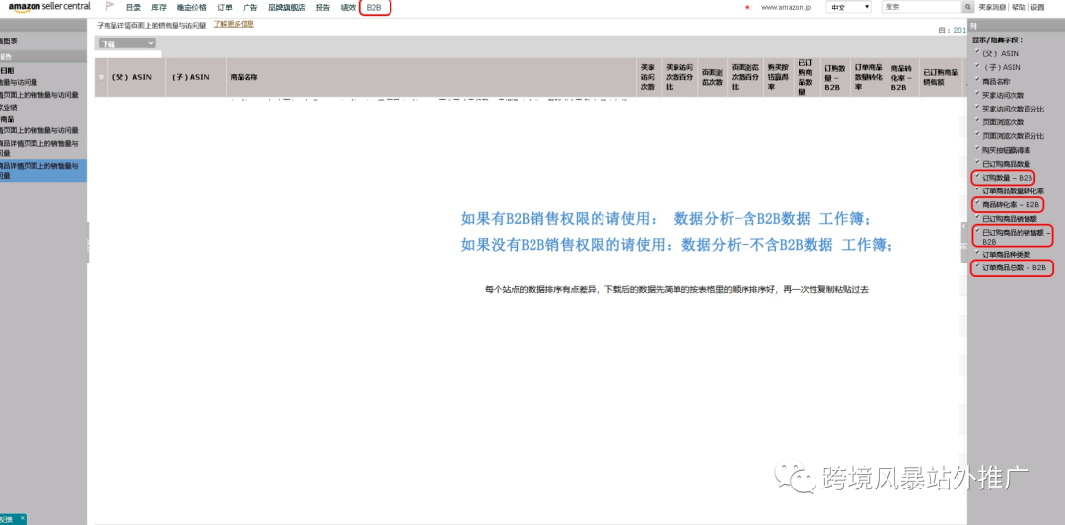Image resolution: width=1065 pixels, height=525 pixels.
Task: Toggle the (子) ASIN field checkbox
Action: click(976, 66)
